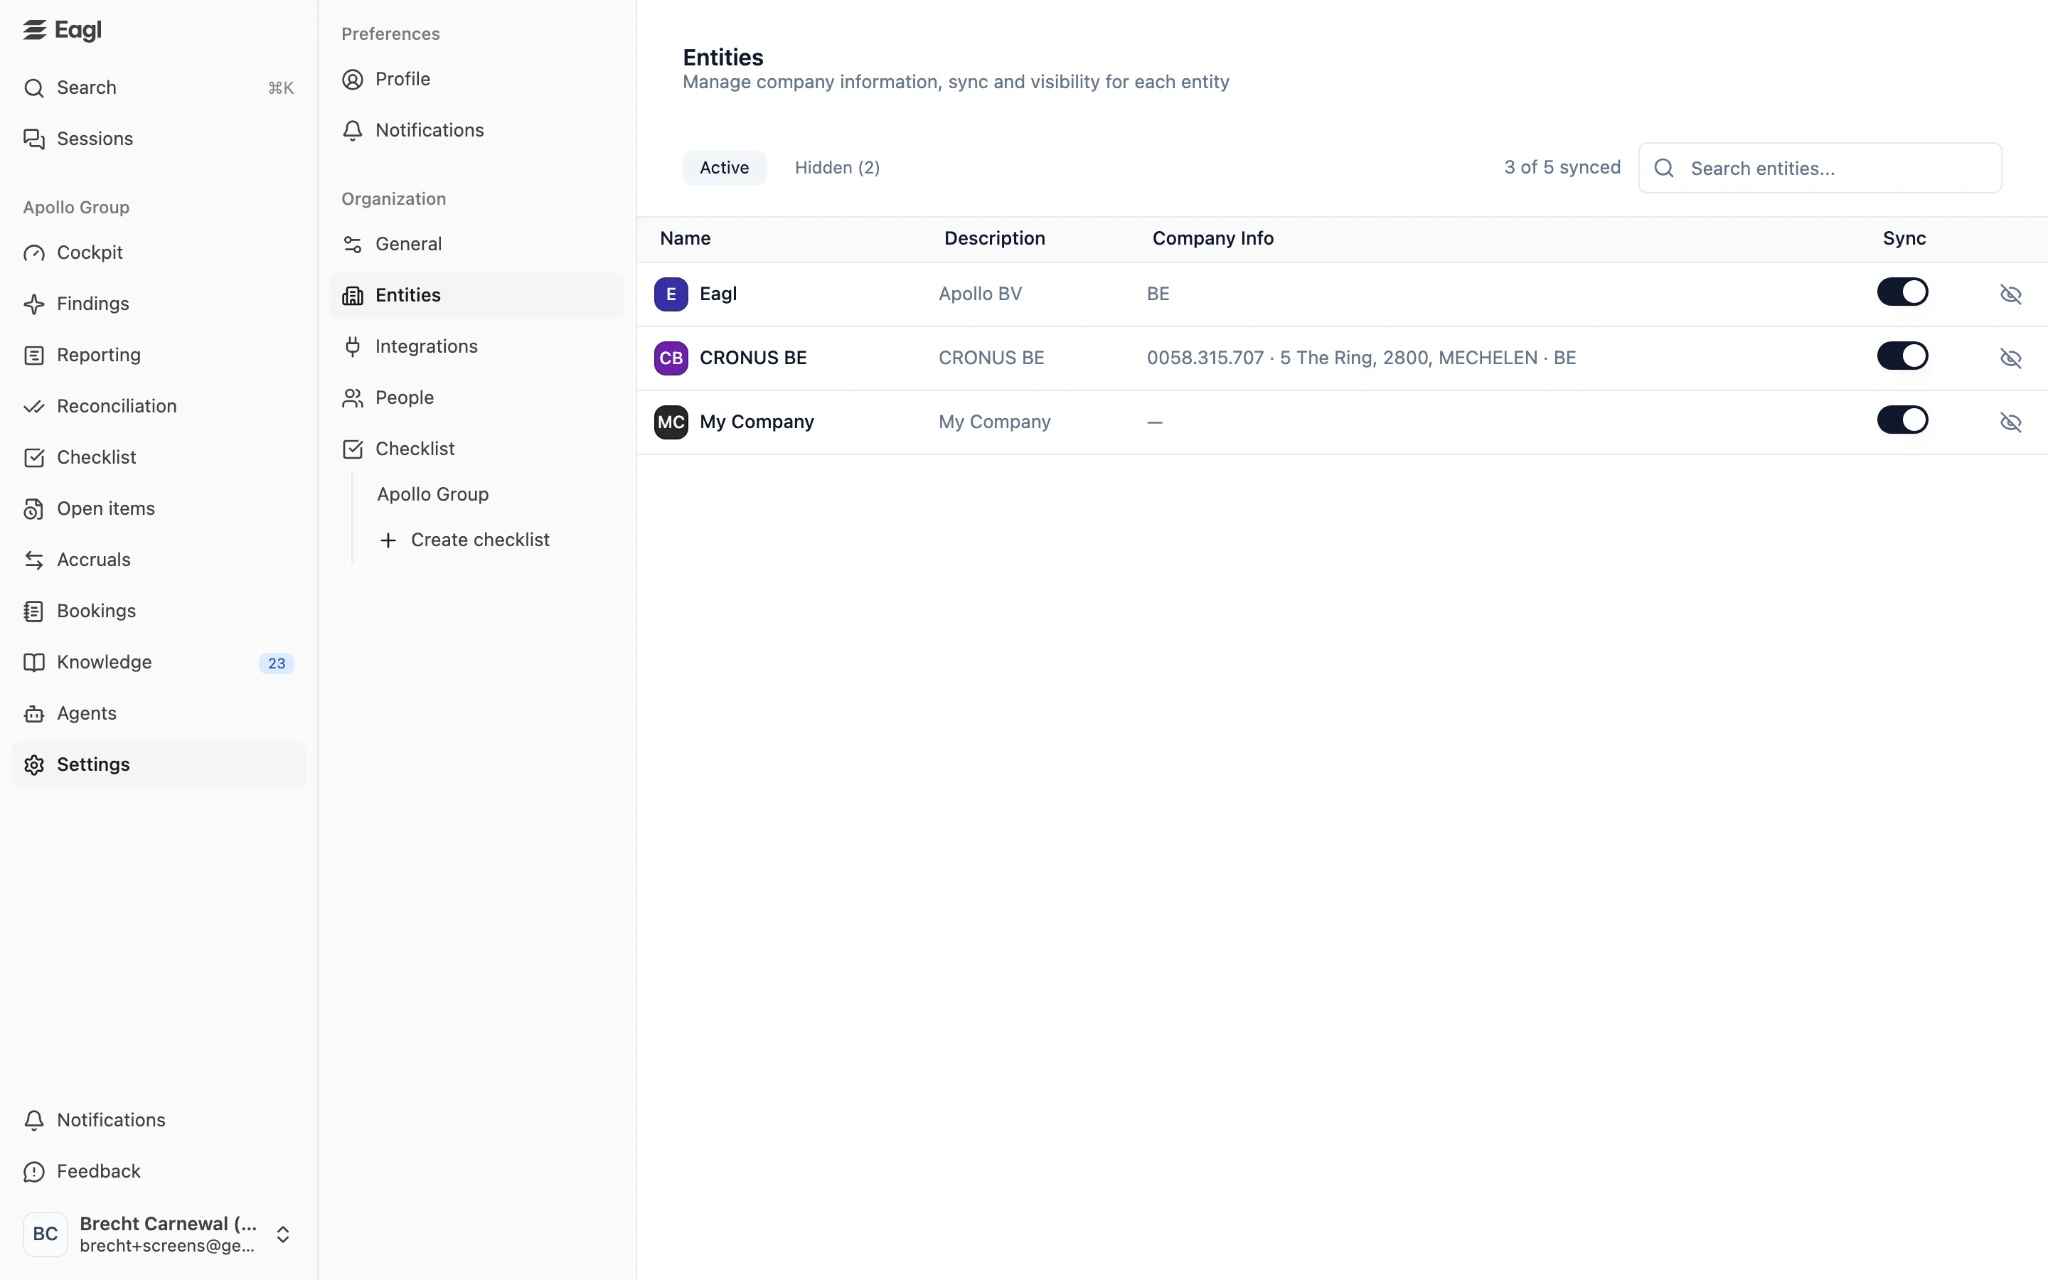The height and width of the screenshot is (1280, 2048).
Task: Open Agents robot icon
Action: [34, 714]
